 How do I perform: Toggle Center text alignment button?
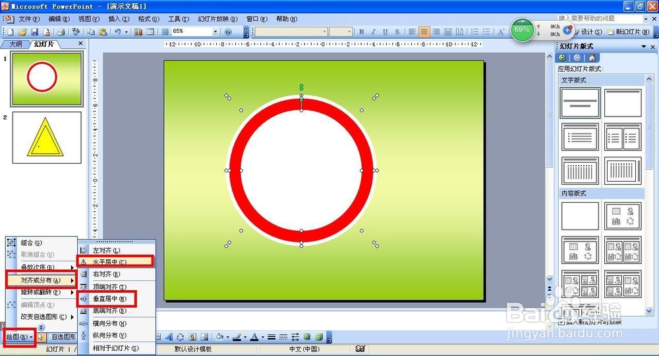(424, 32)
